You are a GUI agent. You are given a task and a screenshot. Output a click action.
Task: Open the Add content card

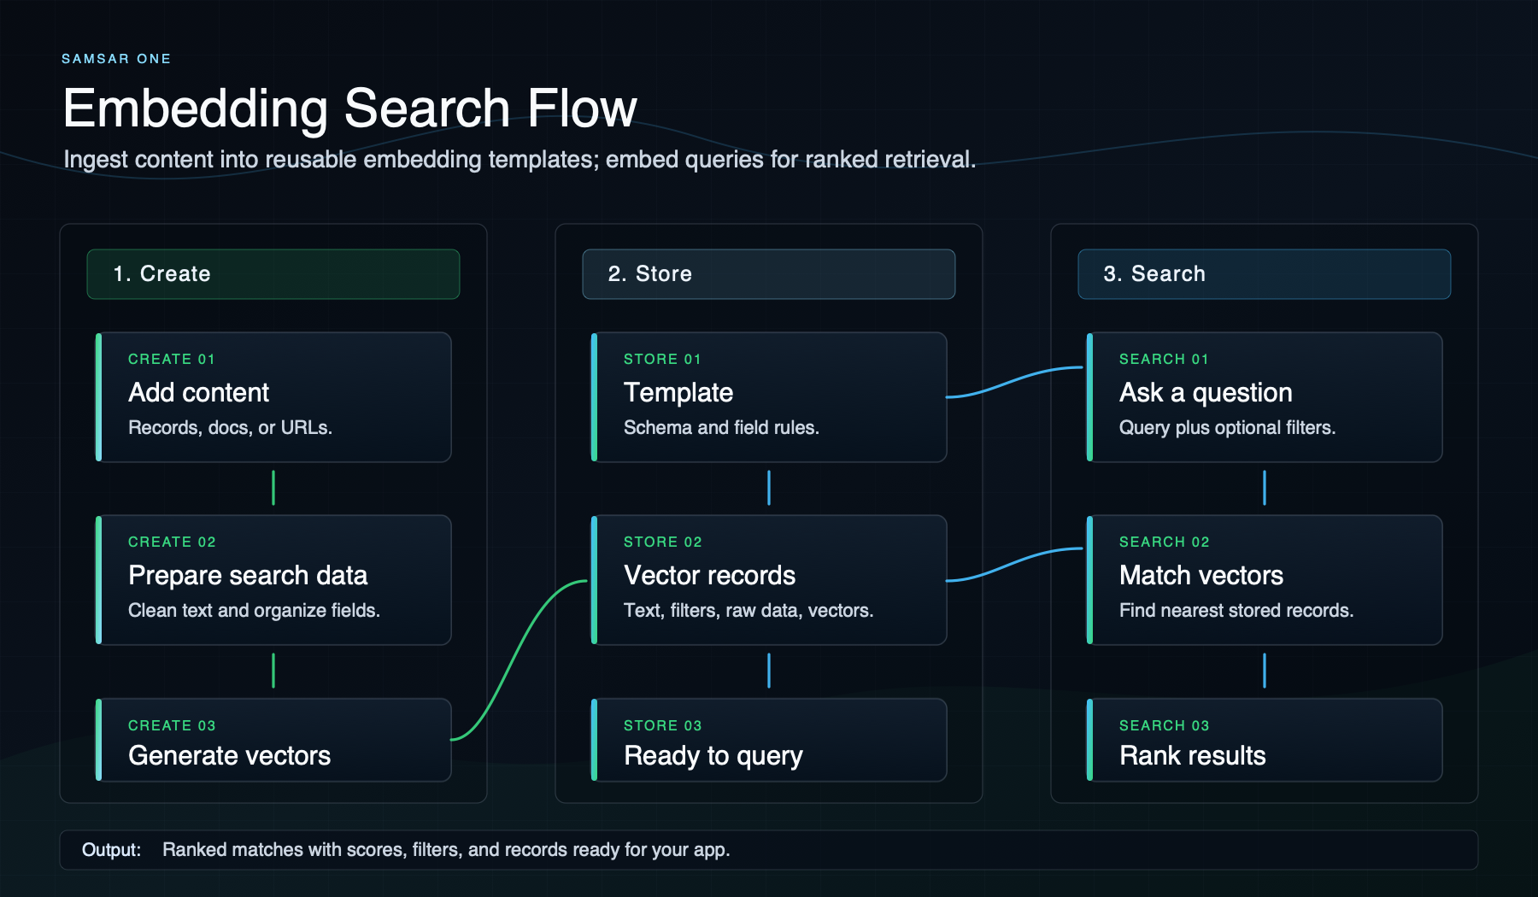273,397
